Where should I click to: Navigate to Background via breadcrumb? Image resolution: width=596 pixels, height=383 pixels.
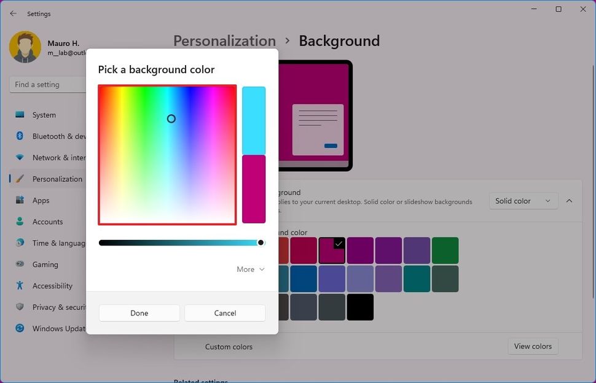[x=339, y=41]
